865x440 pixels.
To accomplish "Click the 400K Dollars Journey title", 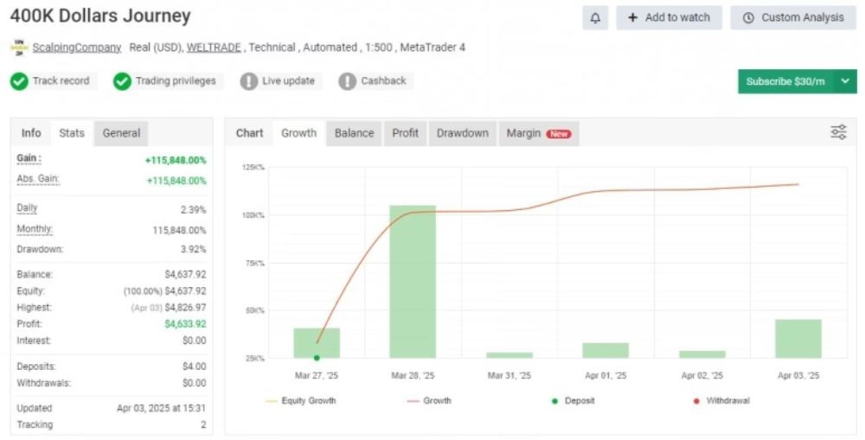I will pyautogui.click(x=100, y=16).
